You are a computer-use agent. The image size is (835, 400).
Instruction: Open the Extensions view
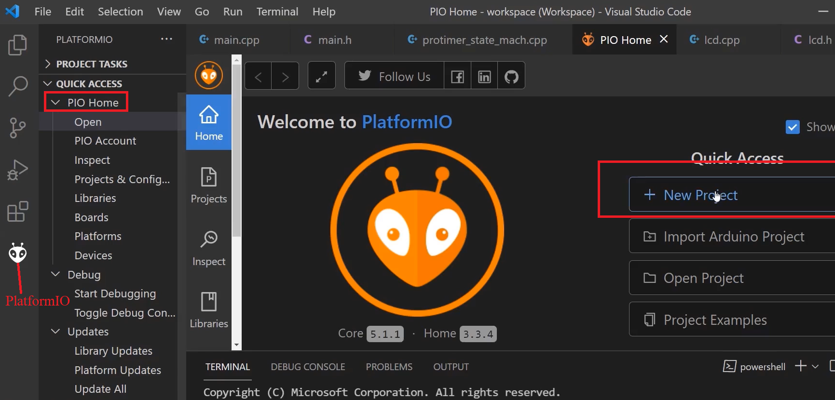coord(18,211)
